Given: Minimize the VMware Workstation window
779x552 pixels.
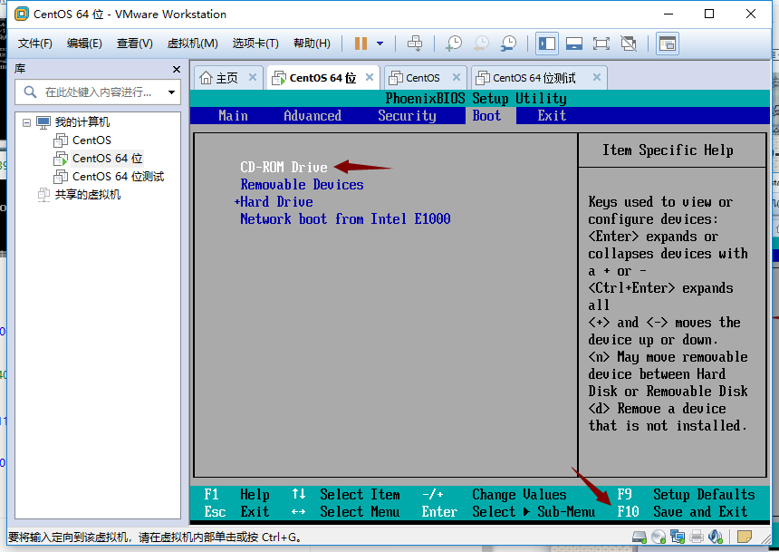Looking at the screenshot, I should [668, 14].
